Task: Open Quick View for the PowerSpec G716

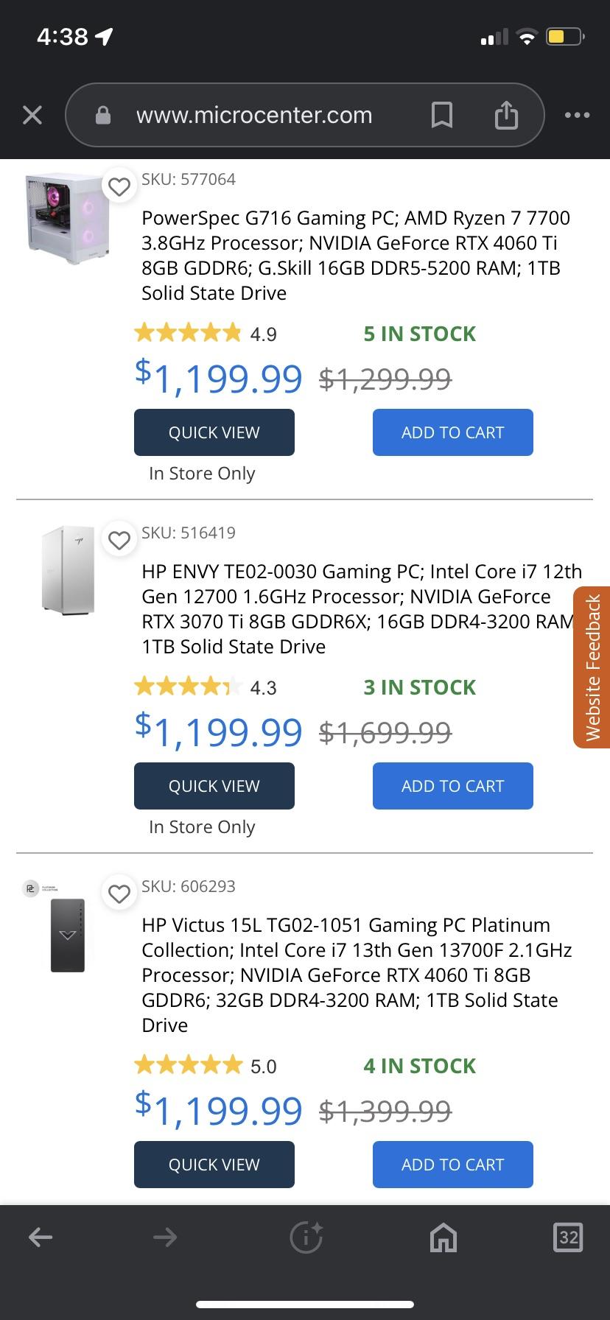Action: click(x=214, y=432)
